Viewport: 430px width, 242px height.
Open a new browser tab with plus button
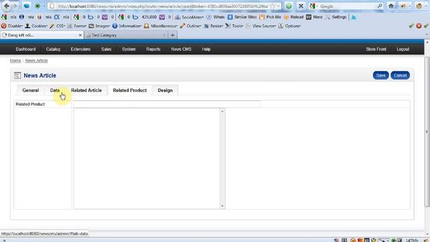click(173, 35)
